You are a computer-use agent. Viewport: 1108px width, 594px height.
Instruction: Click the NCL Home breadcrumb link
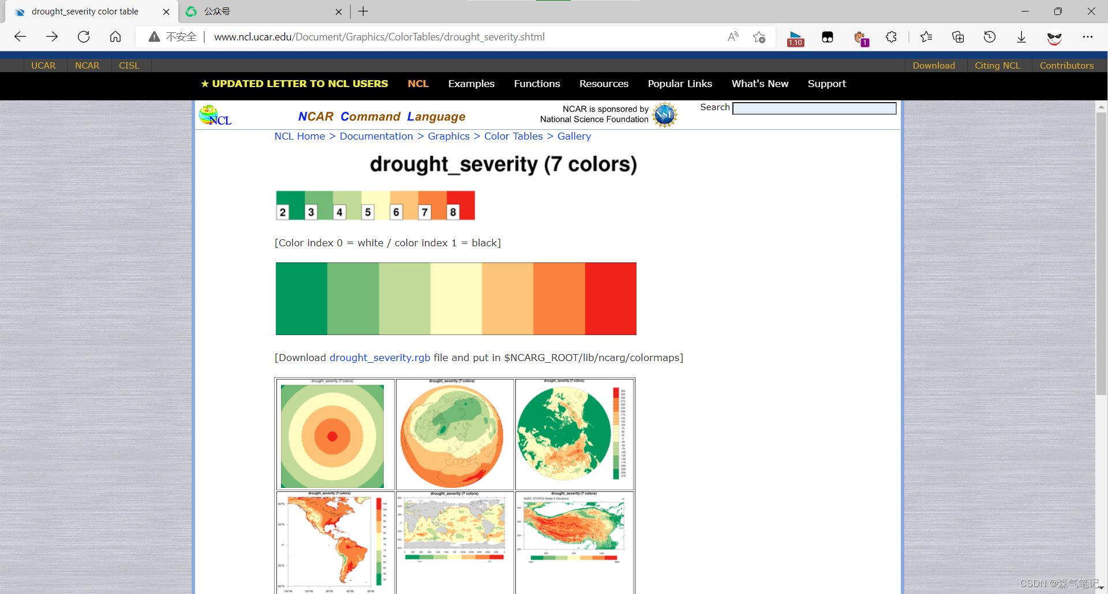tap(300, 136)
